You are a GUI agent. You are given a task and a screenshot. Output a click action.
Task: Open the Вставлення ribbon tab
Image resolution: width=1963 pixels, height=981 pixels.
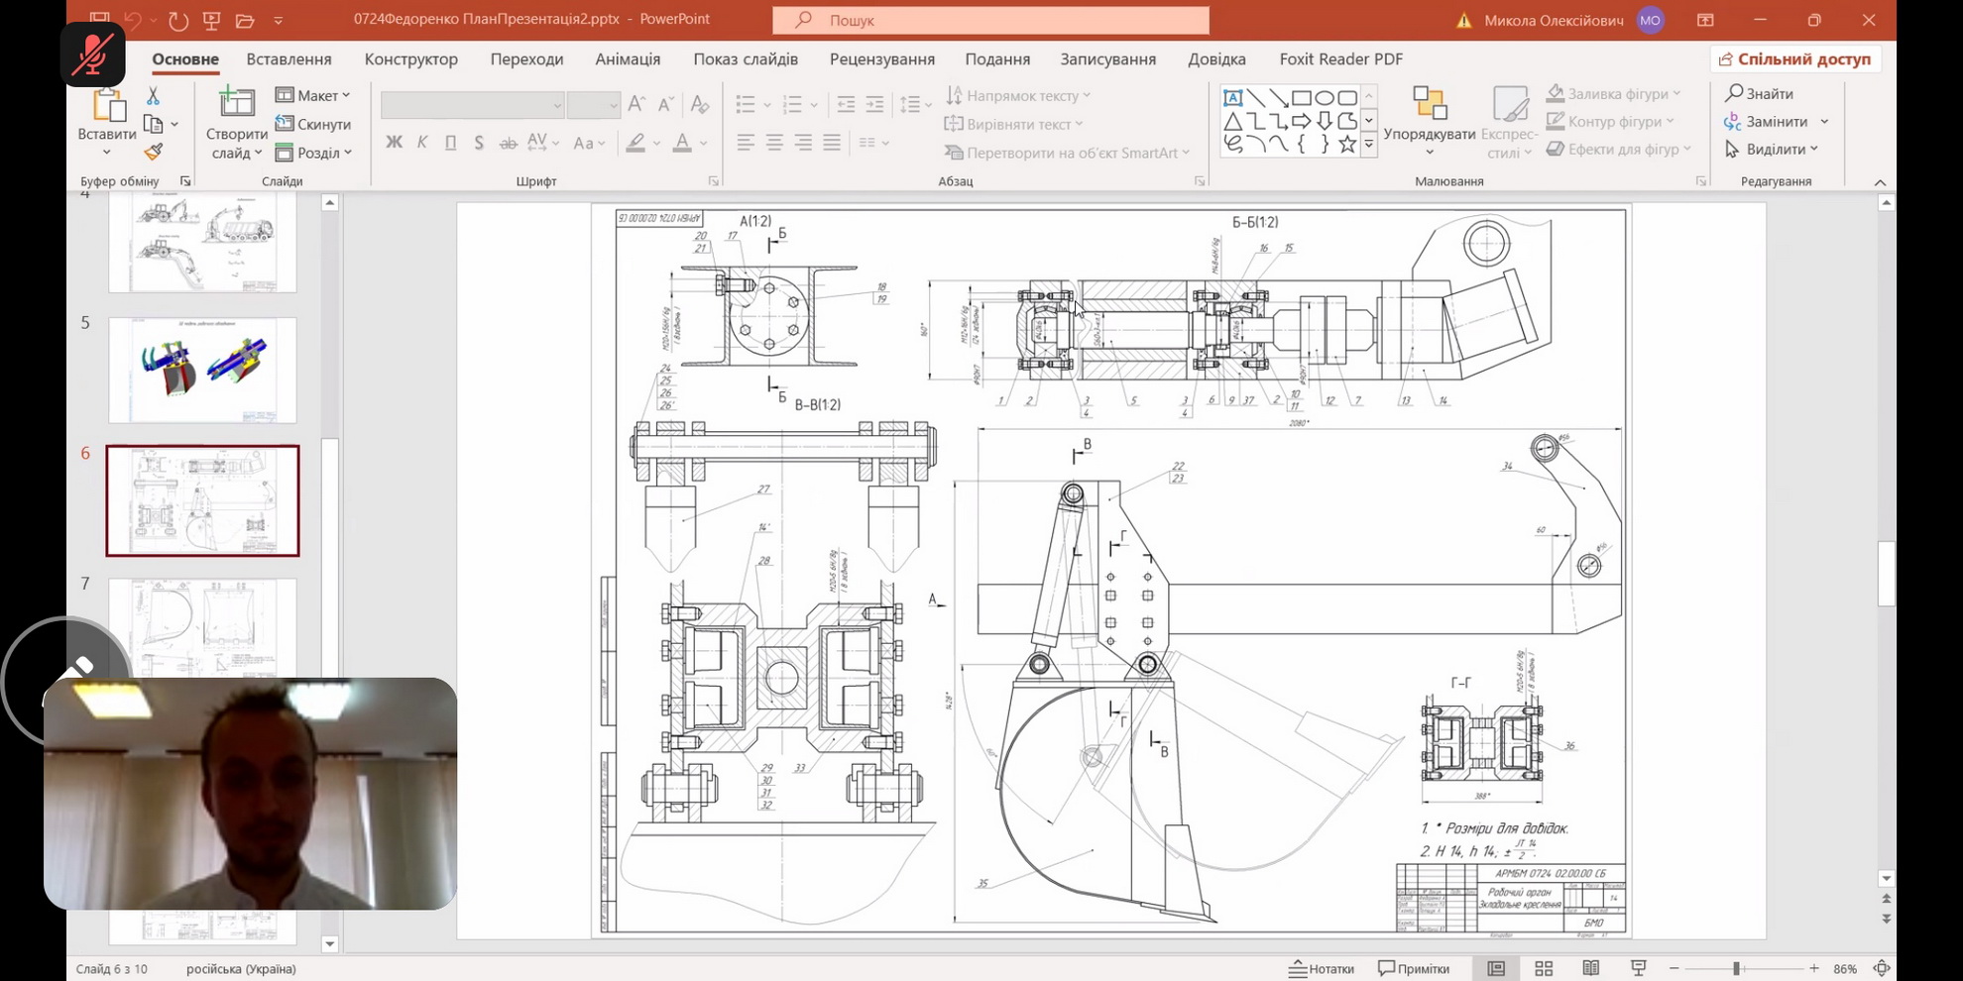289,59
